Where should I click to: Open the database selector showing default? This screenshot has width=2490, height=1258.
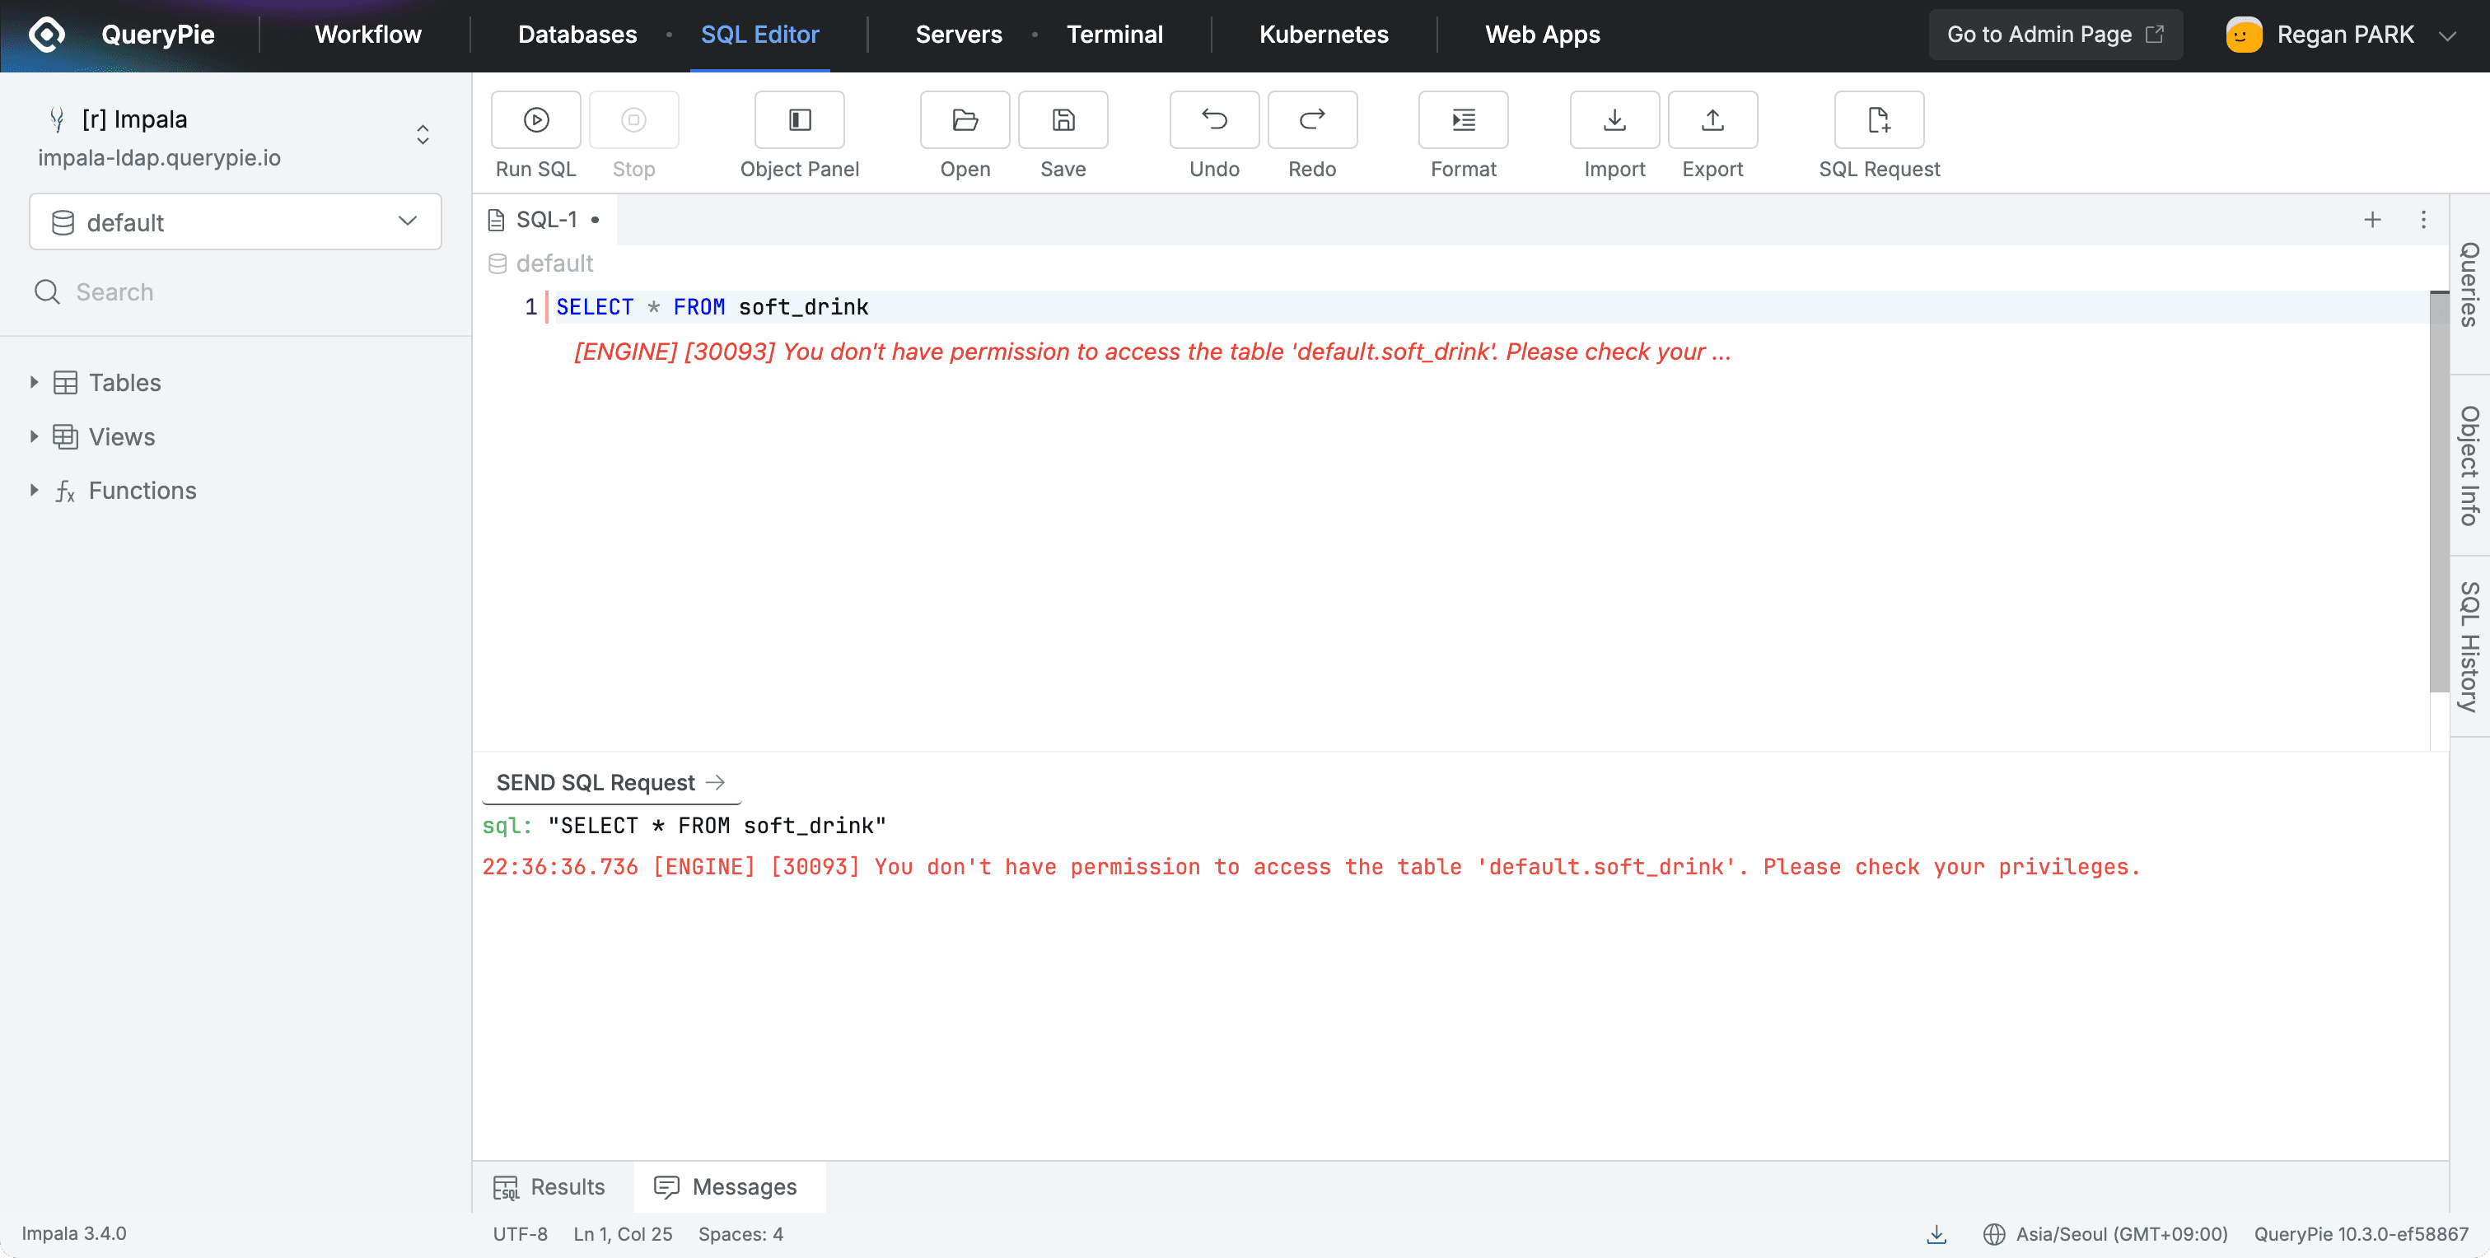pyautogui.click(x=235, y=221)
